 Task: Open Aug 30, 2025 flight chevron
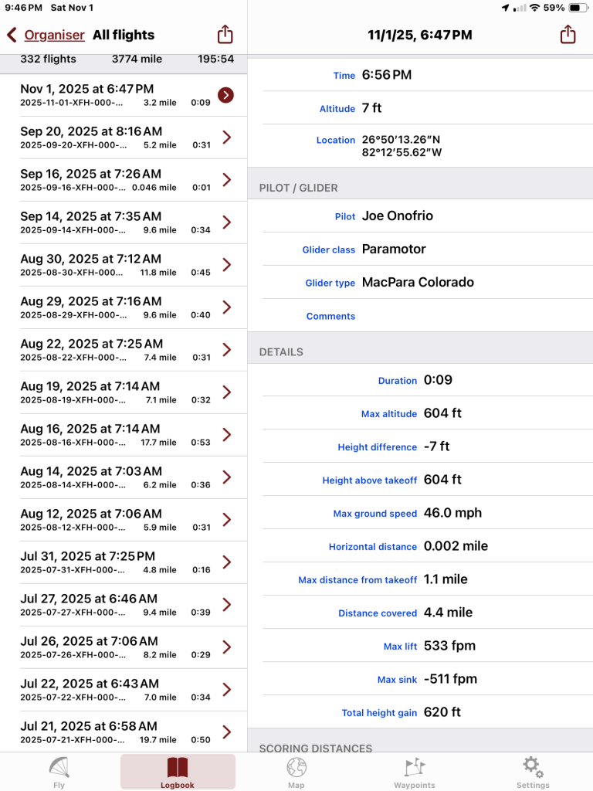(226, 265)
